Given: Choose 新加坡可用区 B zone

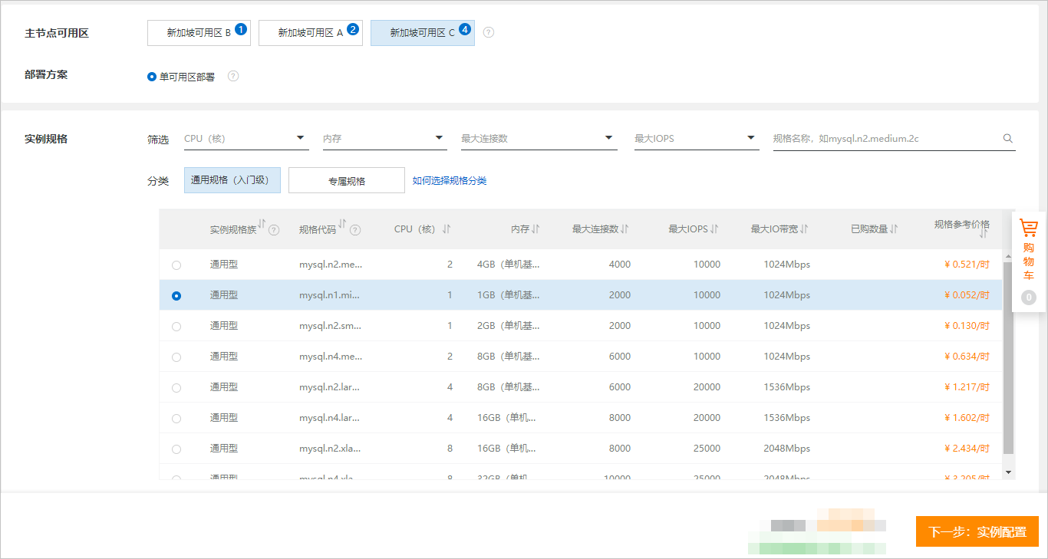Looking at the screenshot, I should (x=199, y=33).
